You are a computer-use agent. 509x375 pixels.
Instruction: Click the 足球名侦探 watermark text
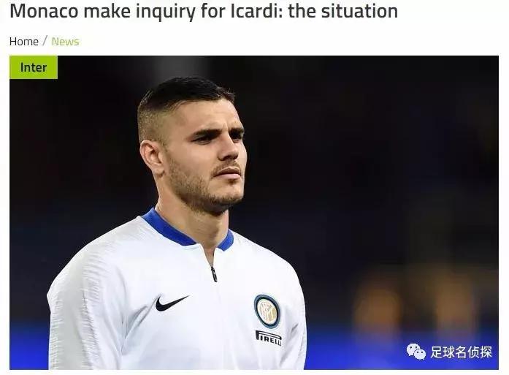(462, 352)
